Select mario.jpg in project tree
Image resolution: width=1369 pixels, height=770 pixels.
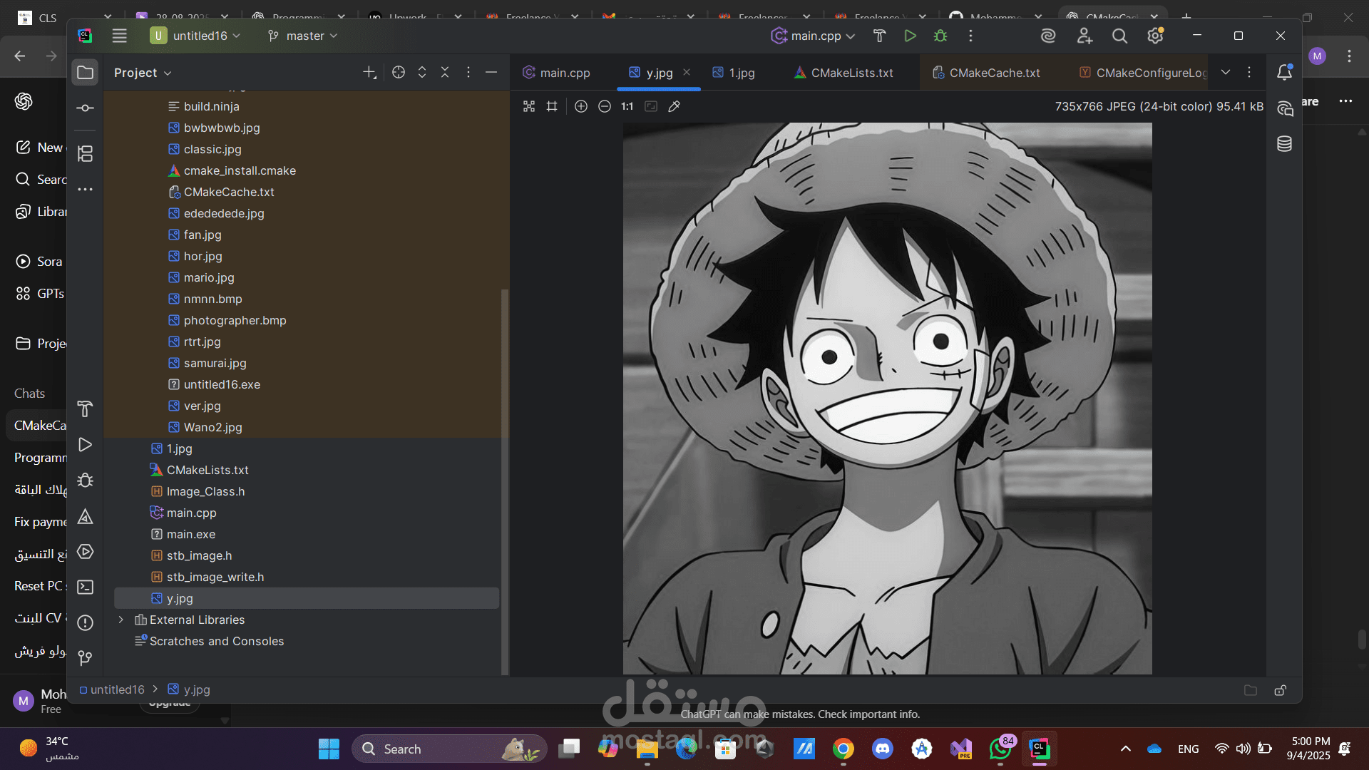click(209, 277)
